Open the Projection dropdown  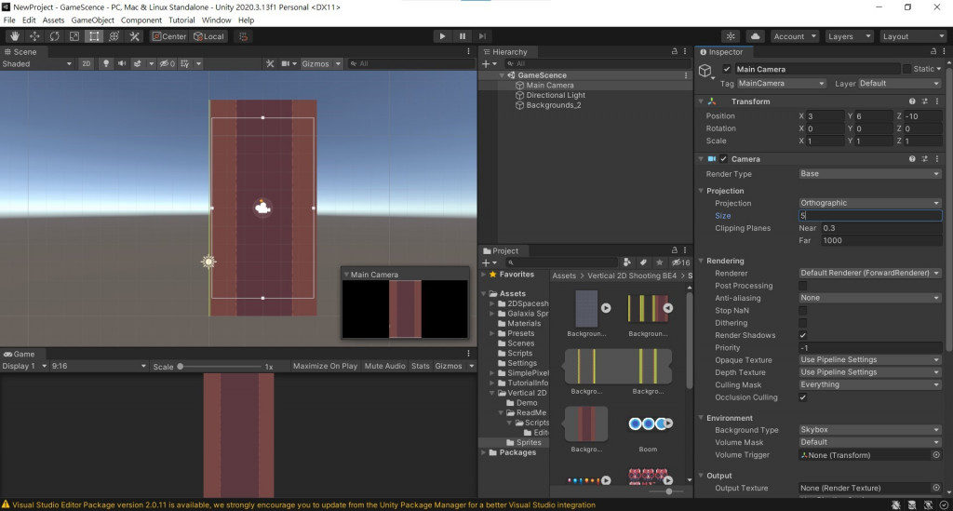click(869, 203)
